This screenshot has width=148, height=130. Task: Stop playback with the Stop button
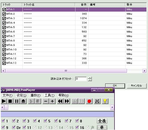click(10, 101)
